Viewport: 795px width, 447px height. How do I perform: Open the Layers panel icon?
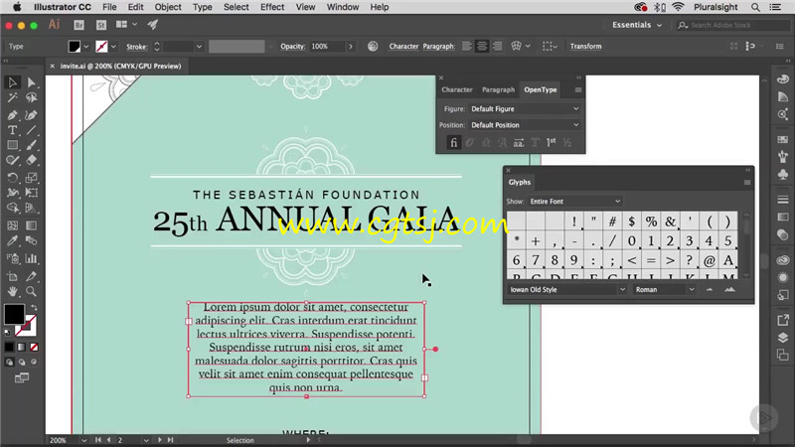783,338
